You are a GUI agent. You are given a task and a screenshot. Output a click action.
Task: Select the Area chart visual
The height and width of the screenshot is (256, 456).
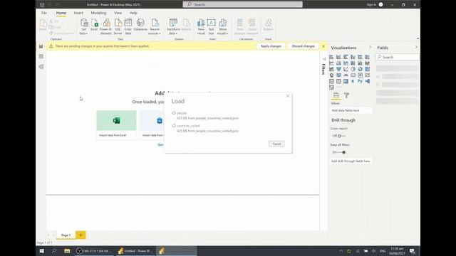click(x=338, y=63)
